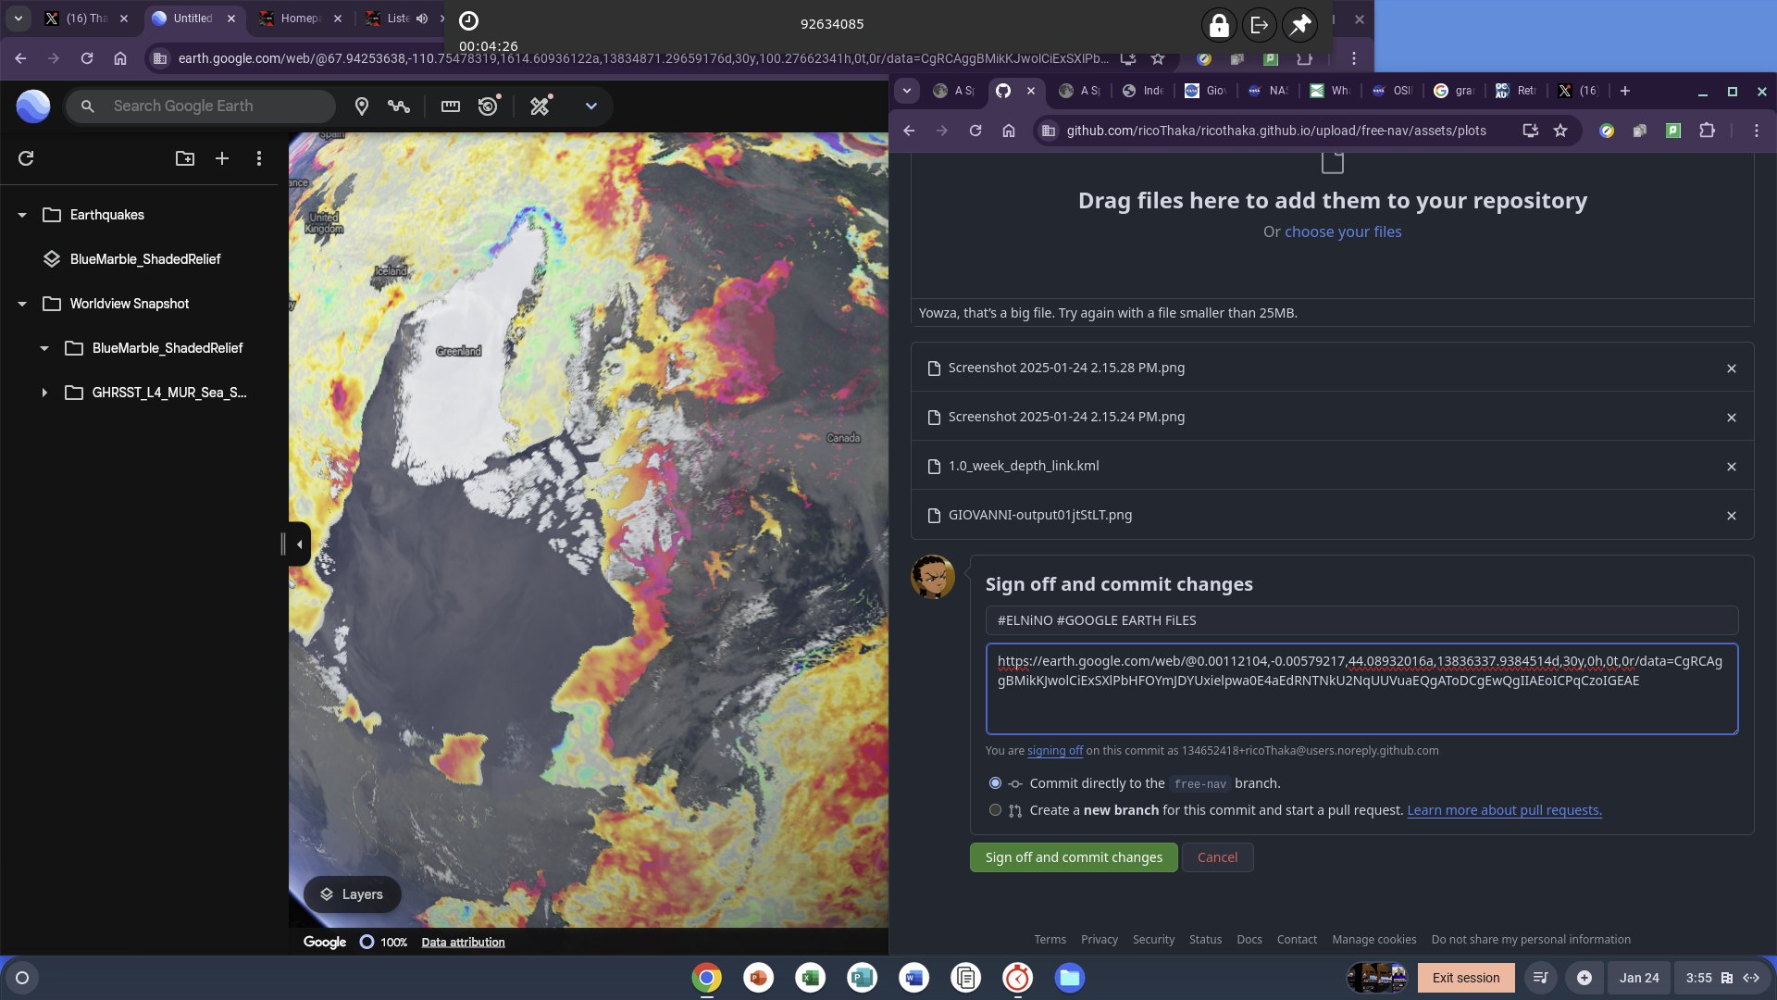This screenshot has height=1000, width=1777.
Task: Remove Screenshot 2025-01-24 2.15.28 PM.png file
Action: coord(1731,369)
